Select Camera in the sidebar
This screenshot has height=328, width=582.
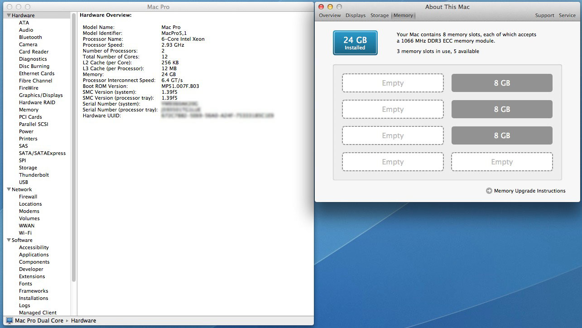click(28, 44)
